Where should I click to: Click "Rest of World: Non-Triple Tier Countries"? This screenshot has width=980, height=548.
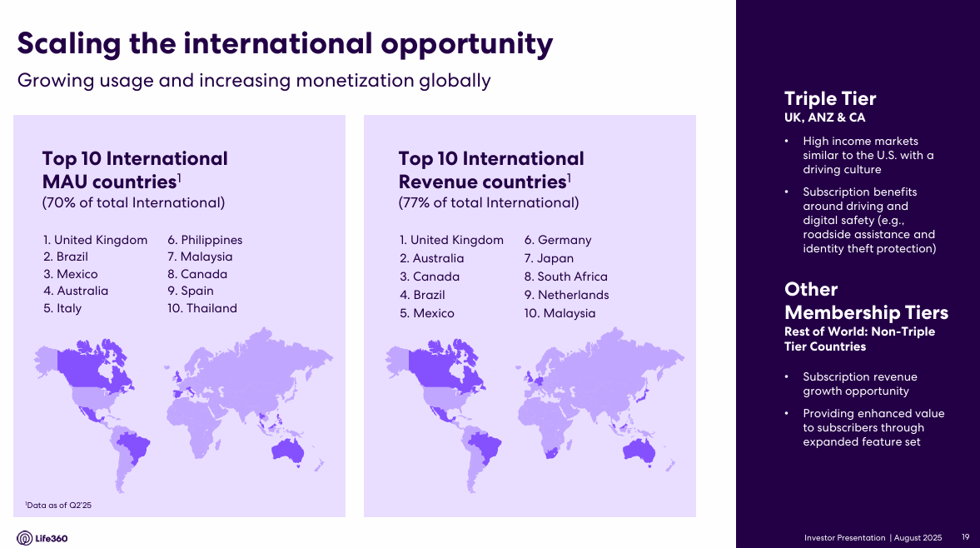click(x=859, y=339)
